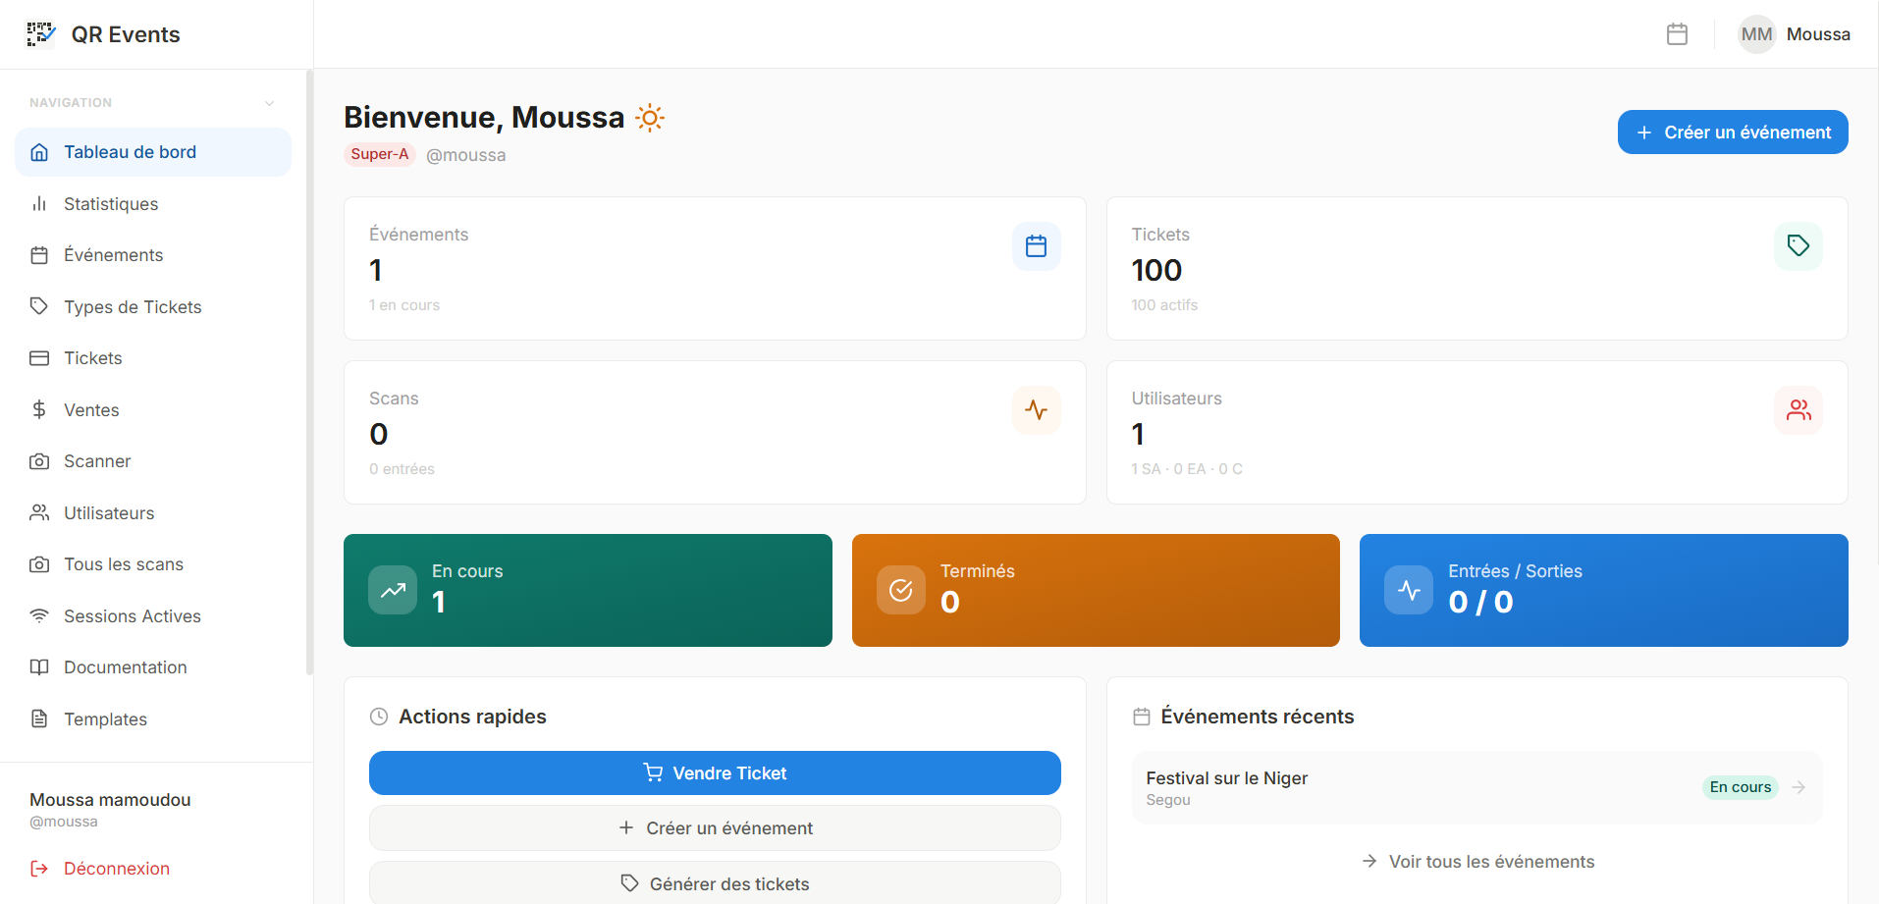Follow Voir tous les événements link

[x=1477, y=862]
